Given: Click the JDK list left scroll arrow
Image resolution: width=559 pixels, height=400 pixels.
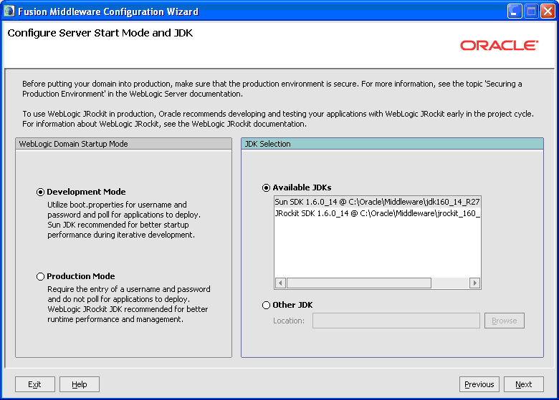Looking at the screenshot, I should click(280, 283).
